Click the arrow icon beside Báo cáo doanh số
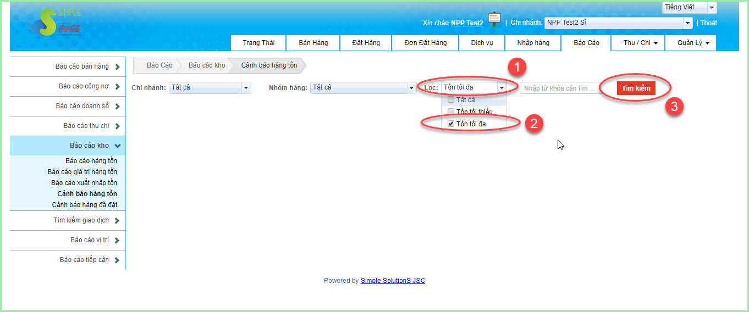The height and width of the screenshot is (312, 749). 117,107
